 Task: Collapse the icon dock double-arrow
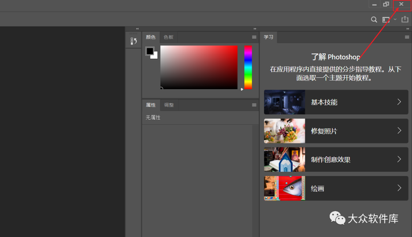(x=137, y=29)
